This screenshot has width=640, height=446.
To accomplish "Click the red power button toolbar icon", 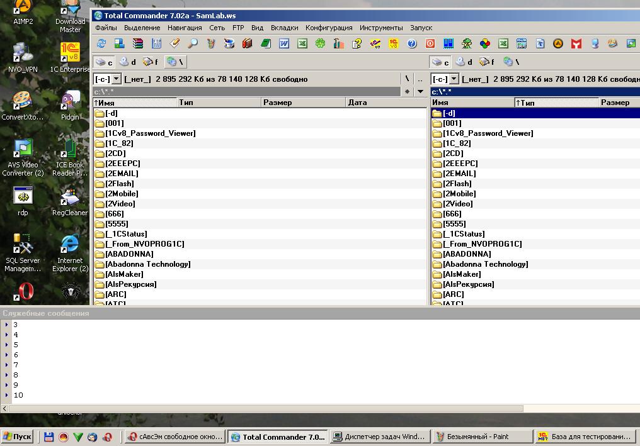I will 430,43.
